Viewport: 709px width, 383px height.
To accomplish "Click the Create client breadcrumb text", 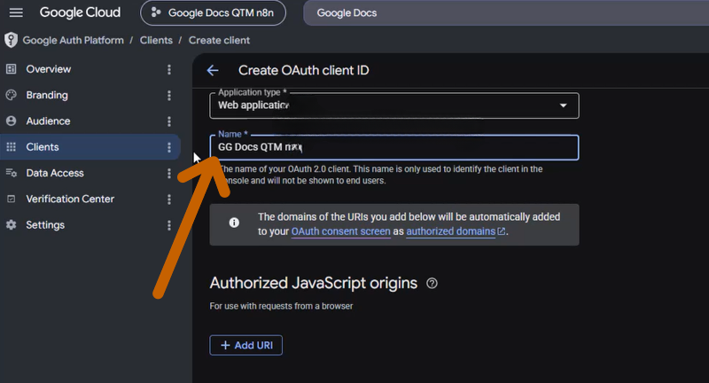I will pyautogui.click(x=219, y=40).
